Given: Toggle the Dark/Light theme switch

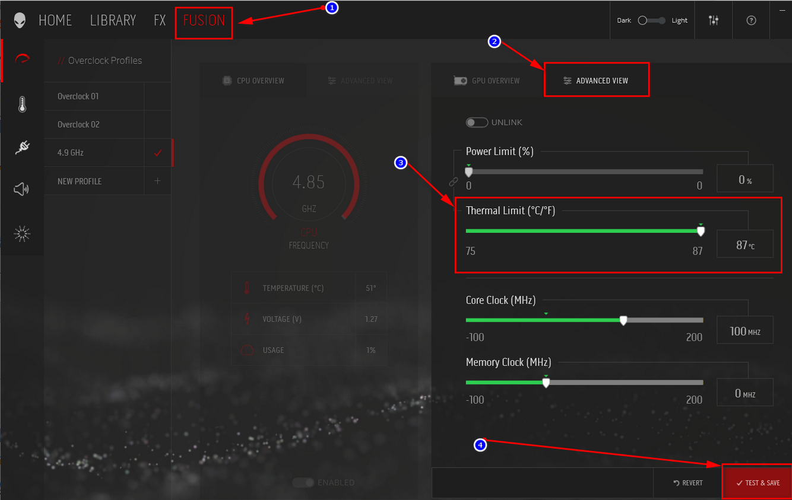Looking at the screenshot, I should click(651, 20).
